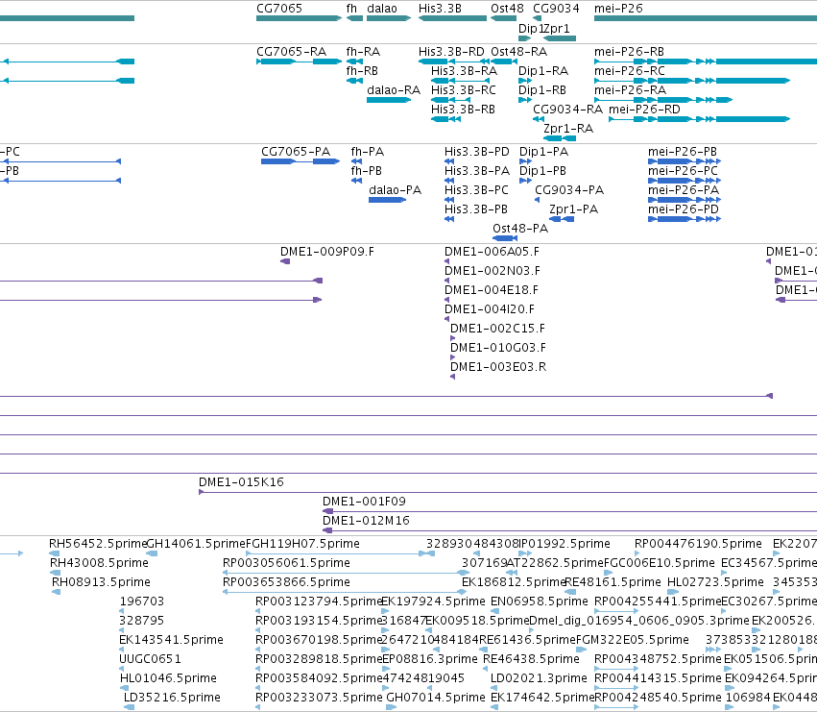
Task: Select the protein label "His3.3B-PB"
Action: [x=476, y=209]
